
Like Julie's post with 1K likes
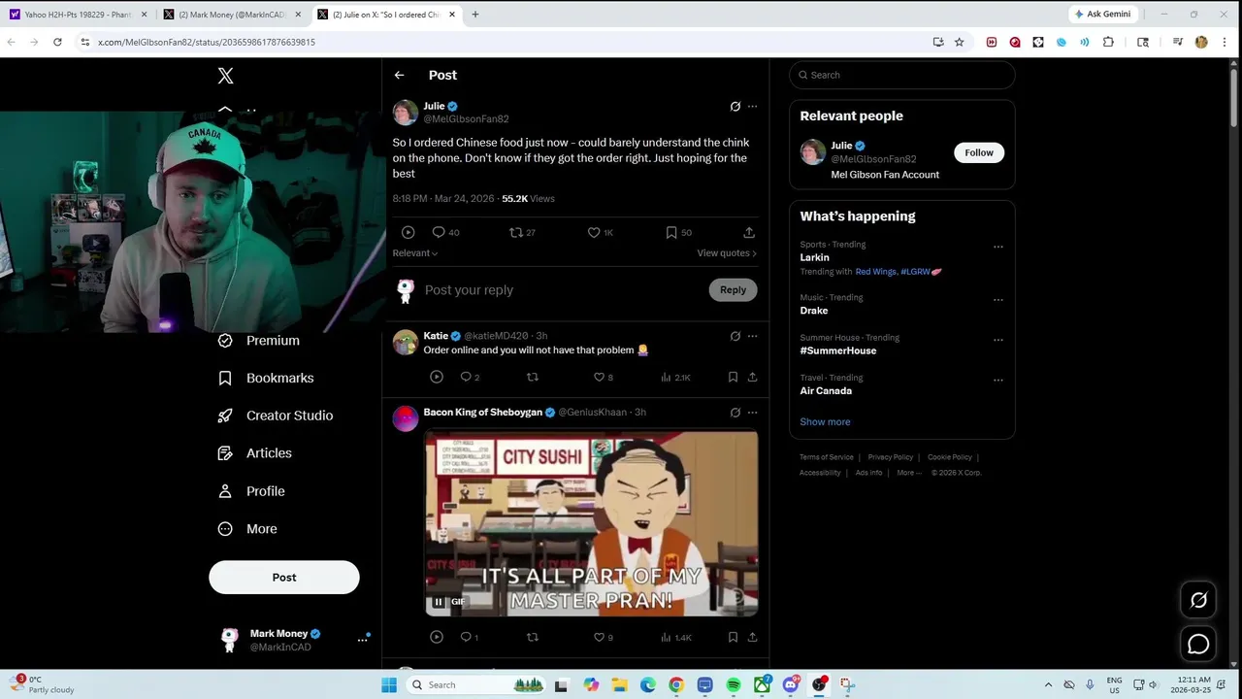pyautogui.click(x=594, y=233)
